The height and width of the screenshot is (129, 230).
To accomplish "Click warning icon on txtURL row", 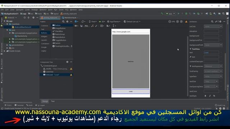I will 71,69.
